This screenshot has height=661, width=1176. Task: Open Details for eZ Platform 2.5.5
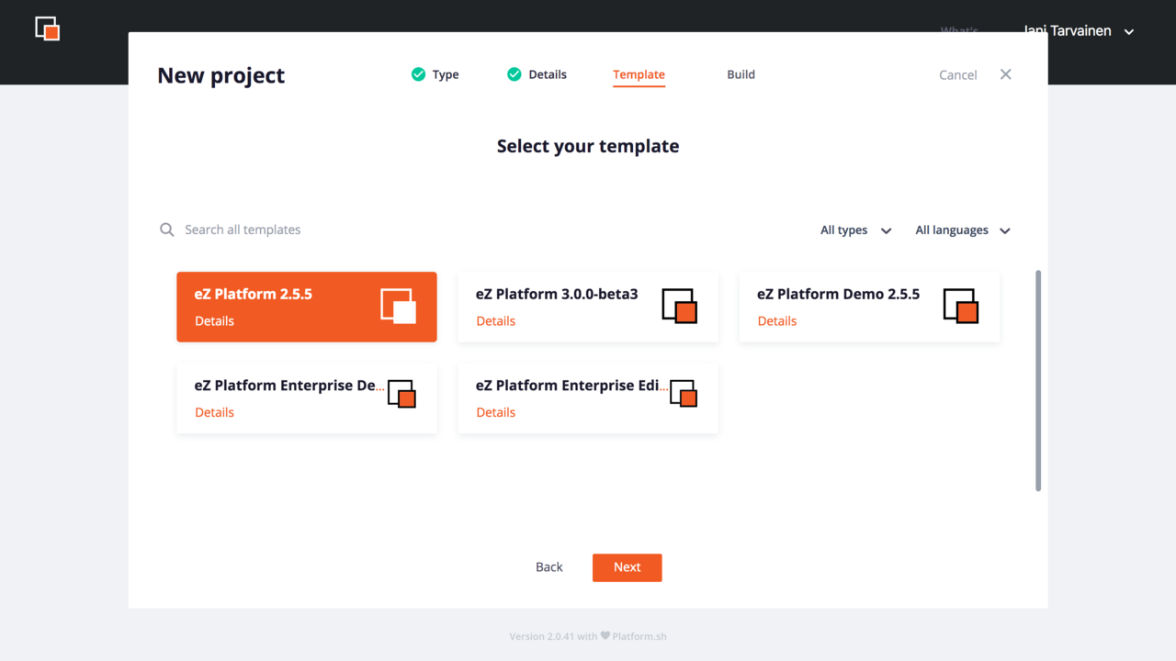coord(214,321)
